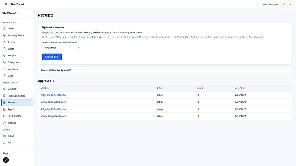
Task: Open Valley Dairy Distributors receipt from 7/22/2026
Action: click(x=53, y=102)
